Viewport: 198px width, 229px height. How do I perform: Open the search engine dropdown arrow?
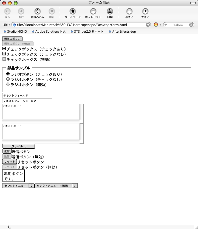pos(166,25)
